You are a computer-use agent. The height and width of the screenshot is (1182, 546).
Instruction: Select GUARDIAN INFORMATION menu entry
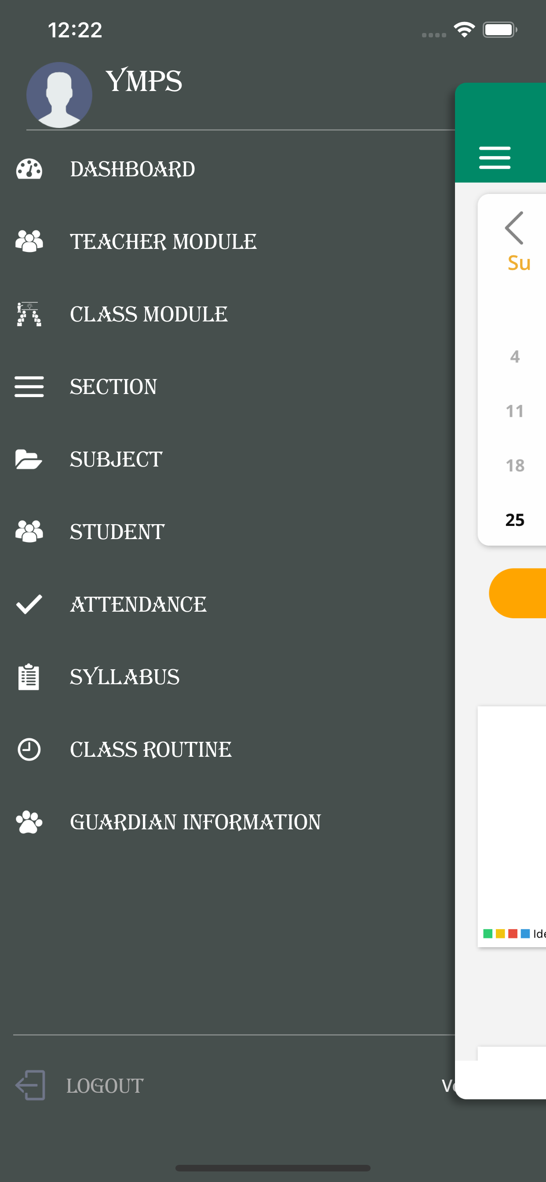point(196,822)
